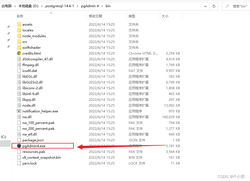Select the libEGL.dll file icon
Viewport: 250px width, 181px height.
click(19, 76)
